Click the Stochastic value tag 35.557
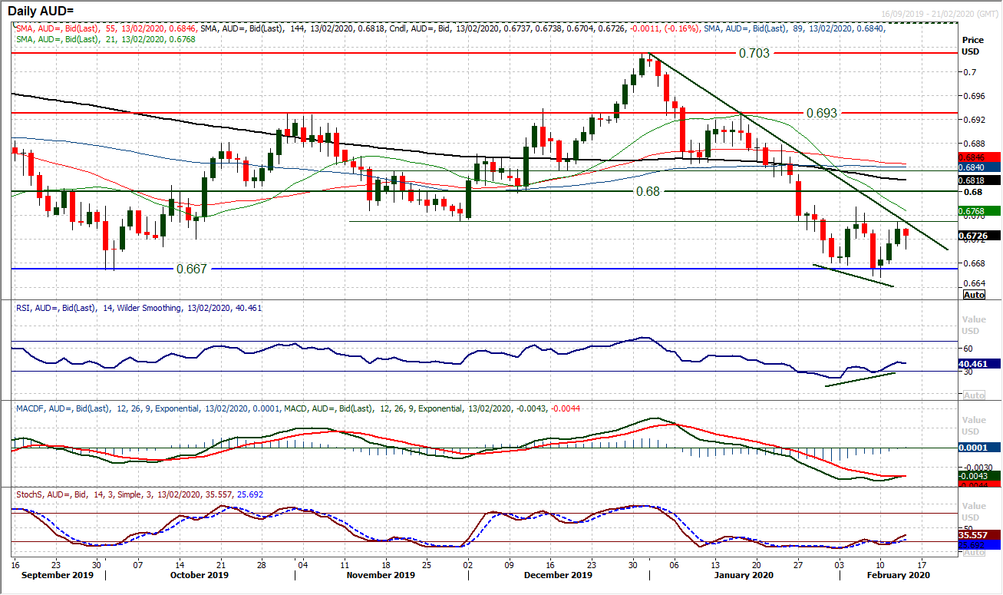This screenshot has width=1003, height=595. click(x=978, y=534)
